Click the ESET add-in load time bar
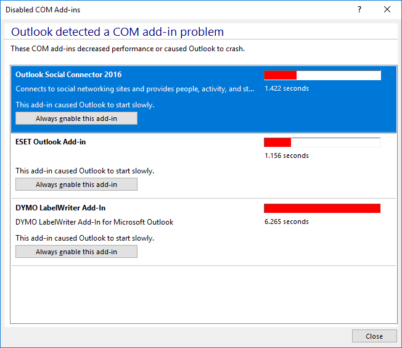 tap(322, 143)
